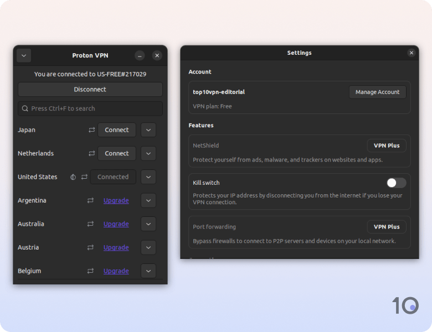Expand the United States server list
Image resolution: width=432 pixels, height=332 pixels.
(x=148, y=177)
